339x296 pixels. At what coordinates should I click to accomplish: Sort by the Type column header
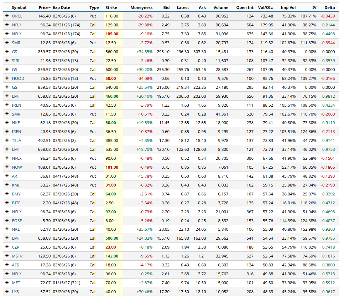(94, 7)
